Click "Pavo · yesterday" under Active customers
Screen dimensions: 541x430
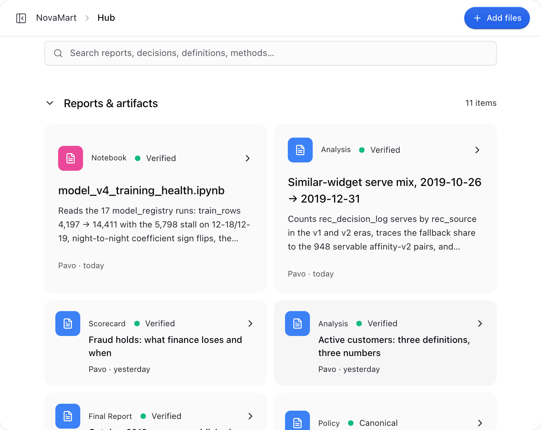[x=349, y=369]
